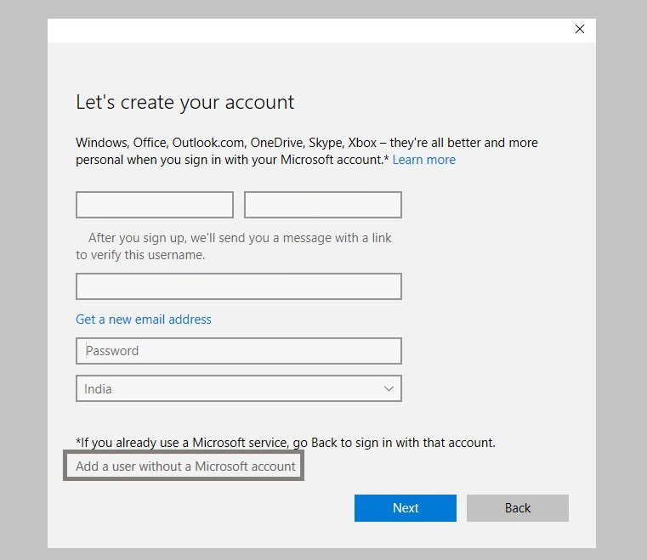Click the Password placeholder text
Viewport: 647px width, 560px height.
[112, 351]
